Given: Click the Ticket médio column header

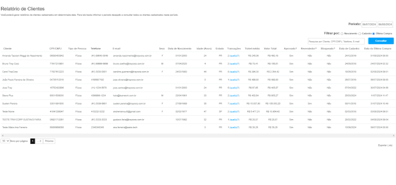Looking at the screenshot, I should tap(253, 48).
